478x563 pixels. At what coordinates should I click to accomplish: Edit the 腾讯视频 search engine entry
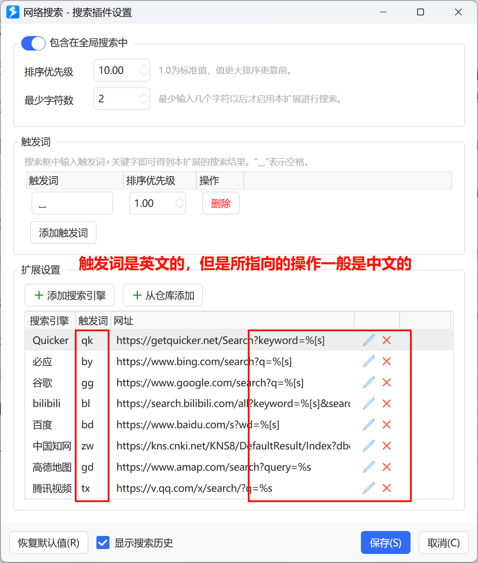click(x=369, y=488)
